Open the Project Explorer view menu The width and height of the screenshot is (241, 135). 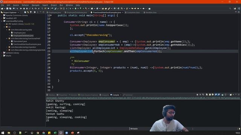pos(38,12)
